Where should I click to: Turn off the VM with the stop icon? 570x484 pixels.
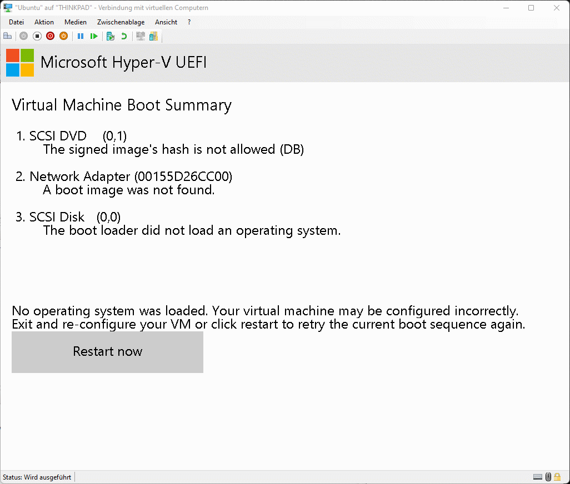point(37,36)
